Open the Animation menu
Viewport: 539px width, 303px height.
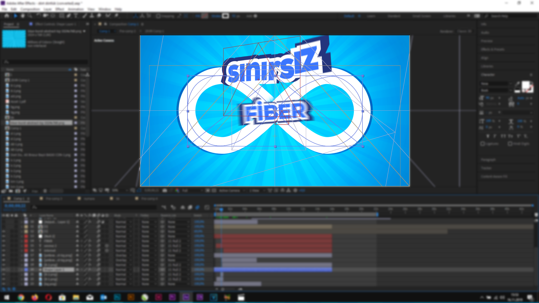point(76,9)
